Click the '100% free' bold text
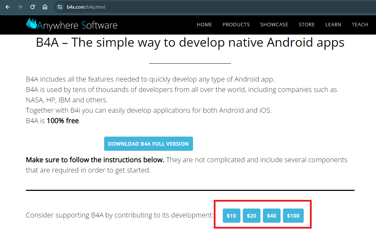Screen dimensions: 376x231 pos(63,121)
